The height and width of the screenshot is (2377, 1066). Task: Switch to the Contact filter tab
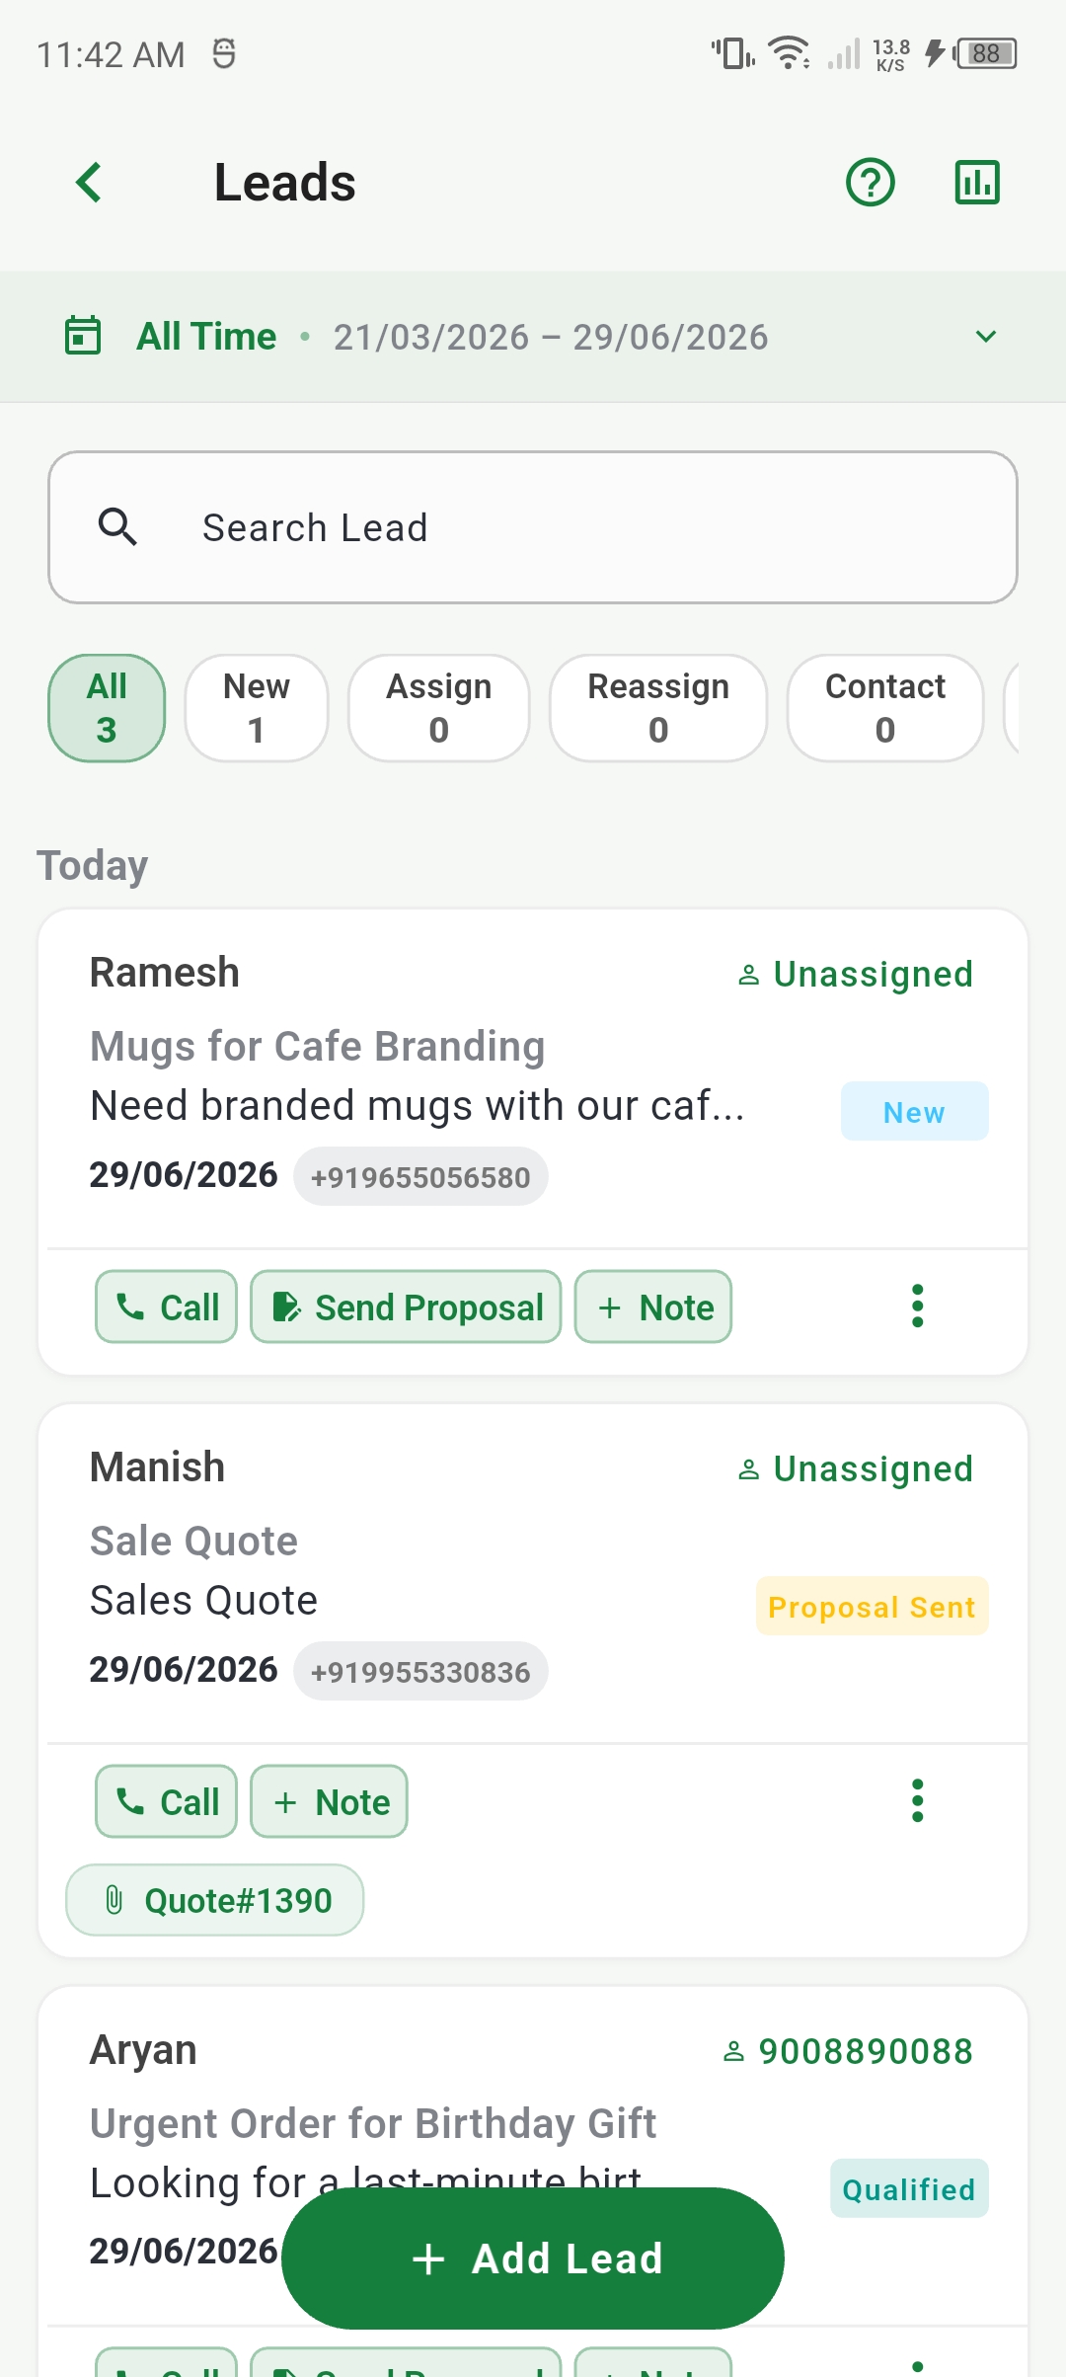tap(885, 708)
